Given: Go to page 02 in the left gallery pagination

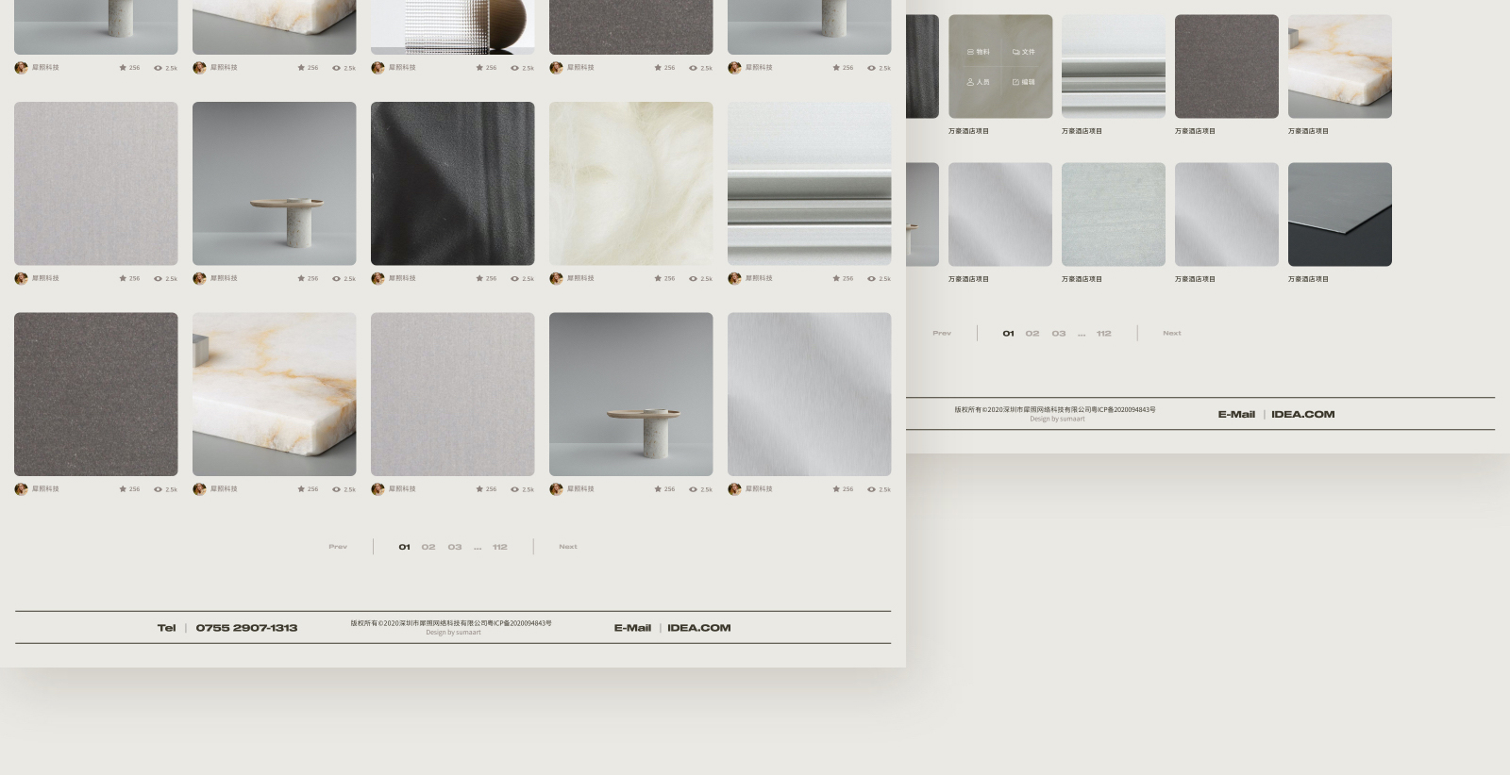Looking at the screenshot, I should coord(428,547).
